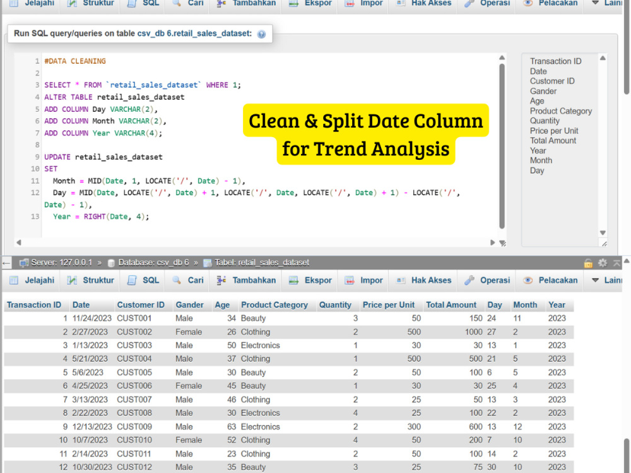Open Impor tab in the bar under the breadcrumb

tap(364, 280)
